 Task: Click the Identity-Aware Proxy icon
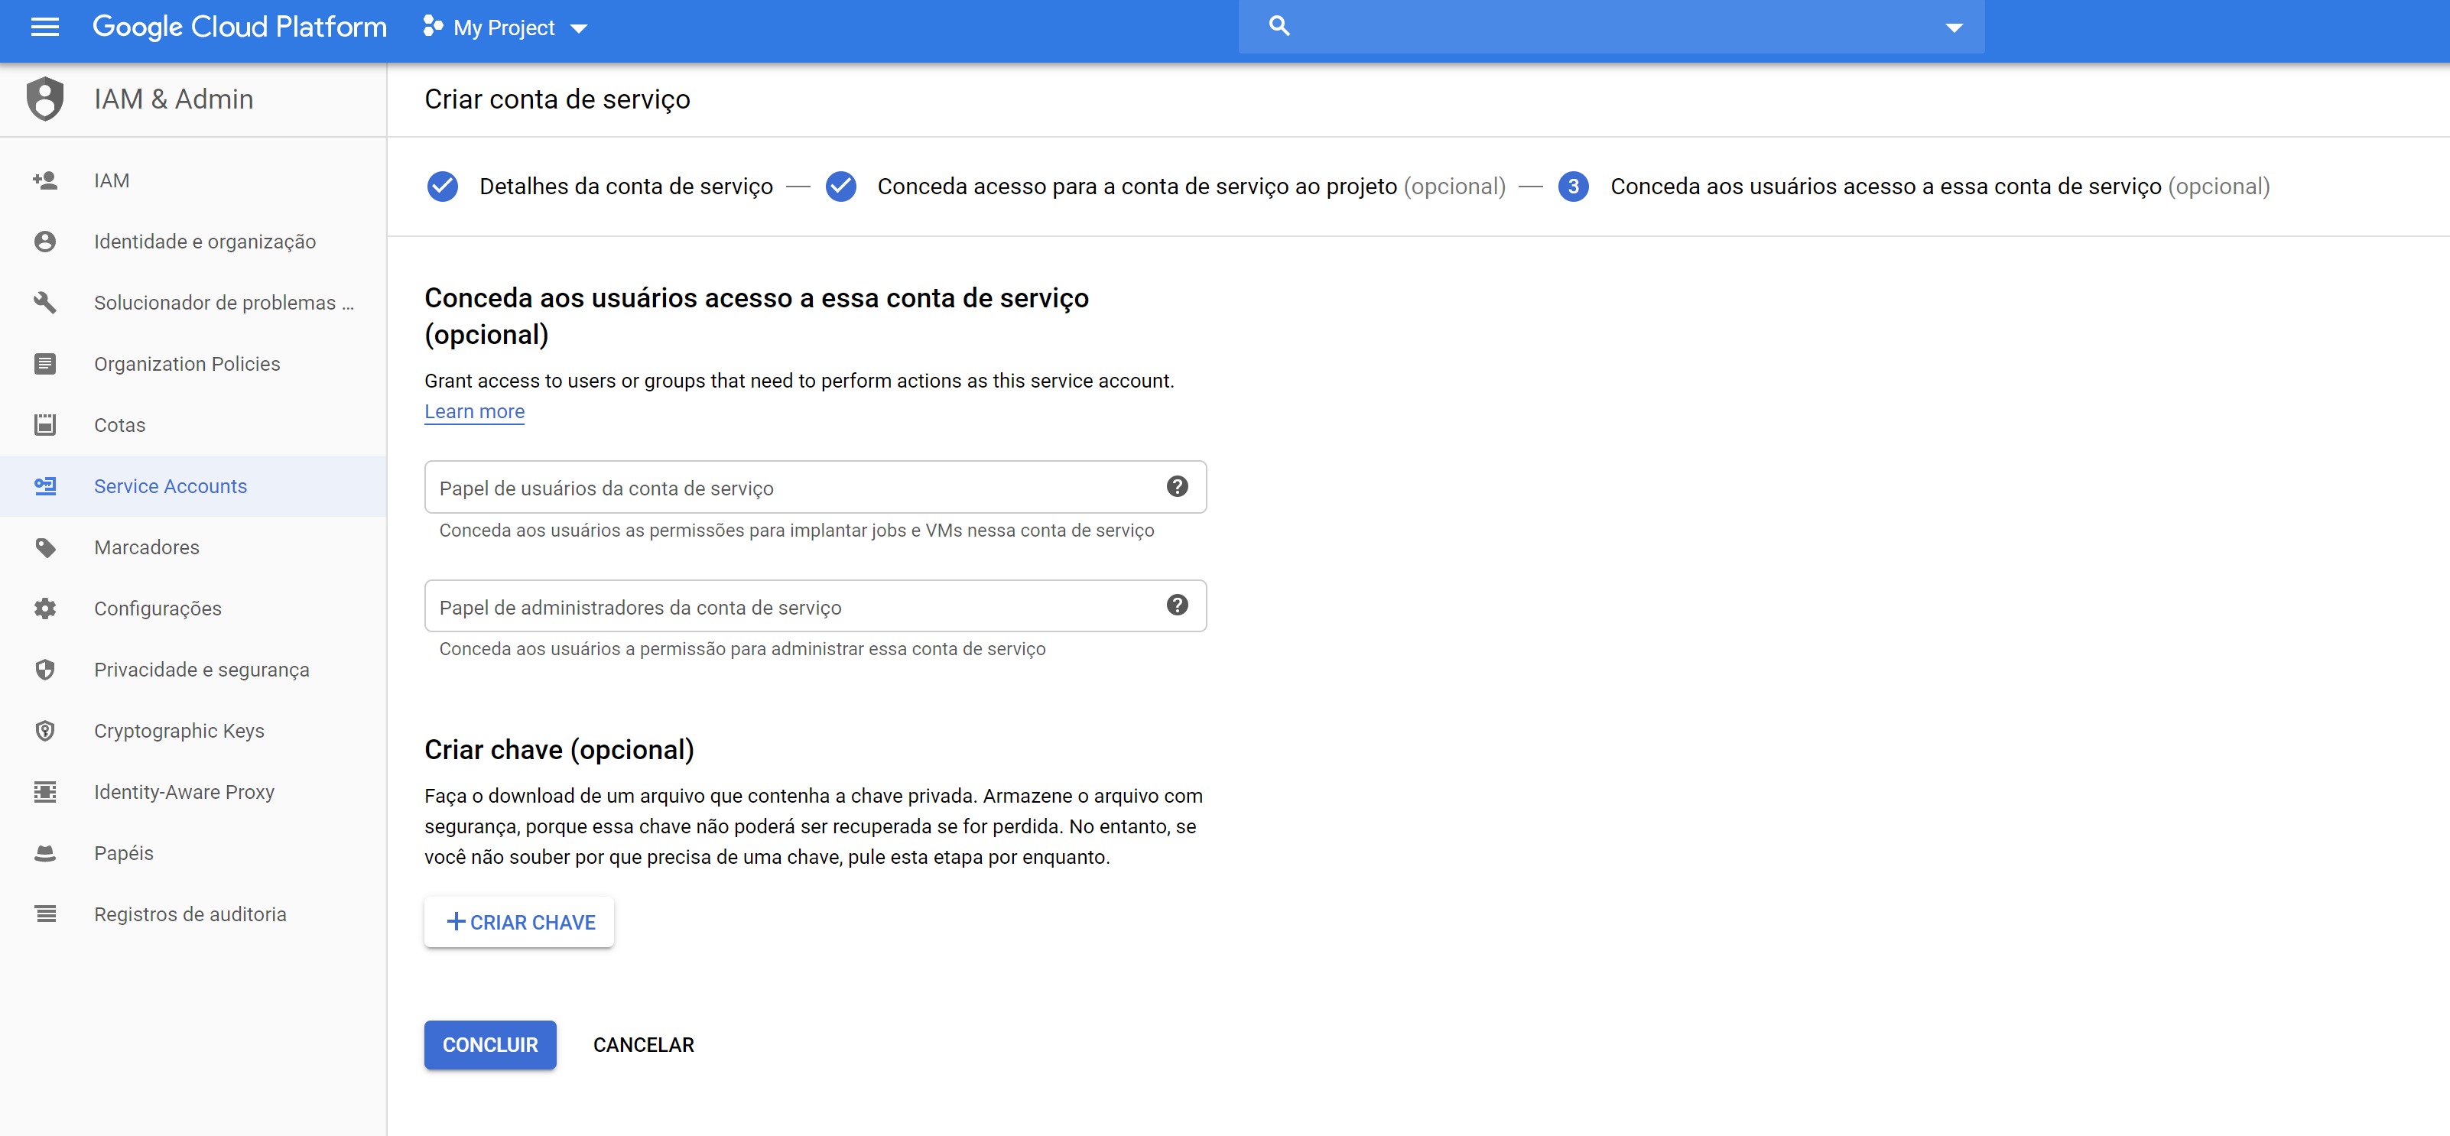(44, 792)
